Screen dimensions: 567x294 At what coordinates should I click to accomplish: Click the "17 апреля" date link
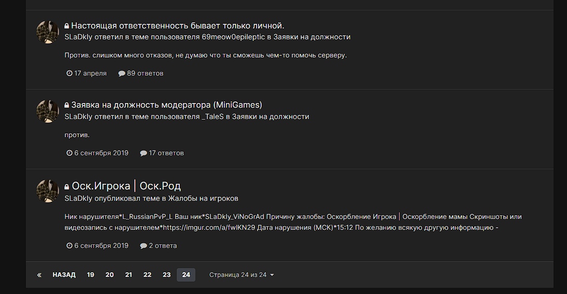[90, 73]
